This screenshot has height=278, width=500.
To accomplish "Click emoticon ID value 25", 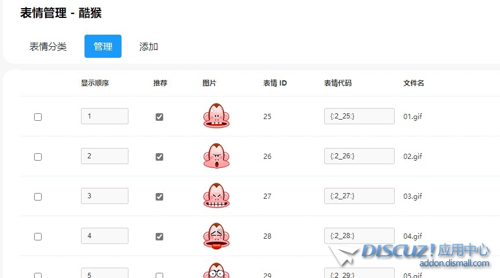I will click(267, 117).
